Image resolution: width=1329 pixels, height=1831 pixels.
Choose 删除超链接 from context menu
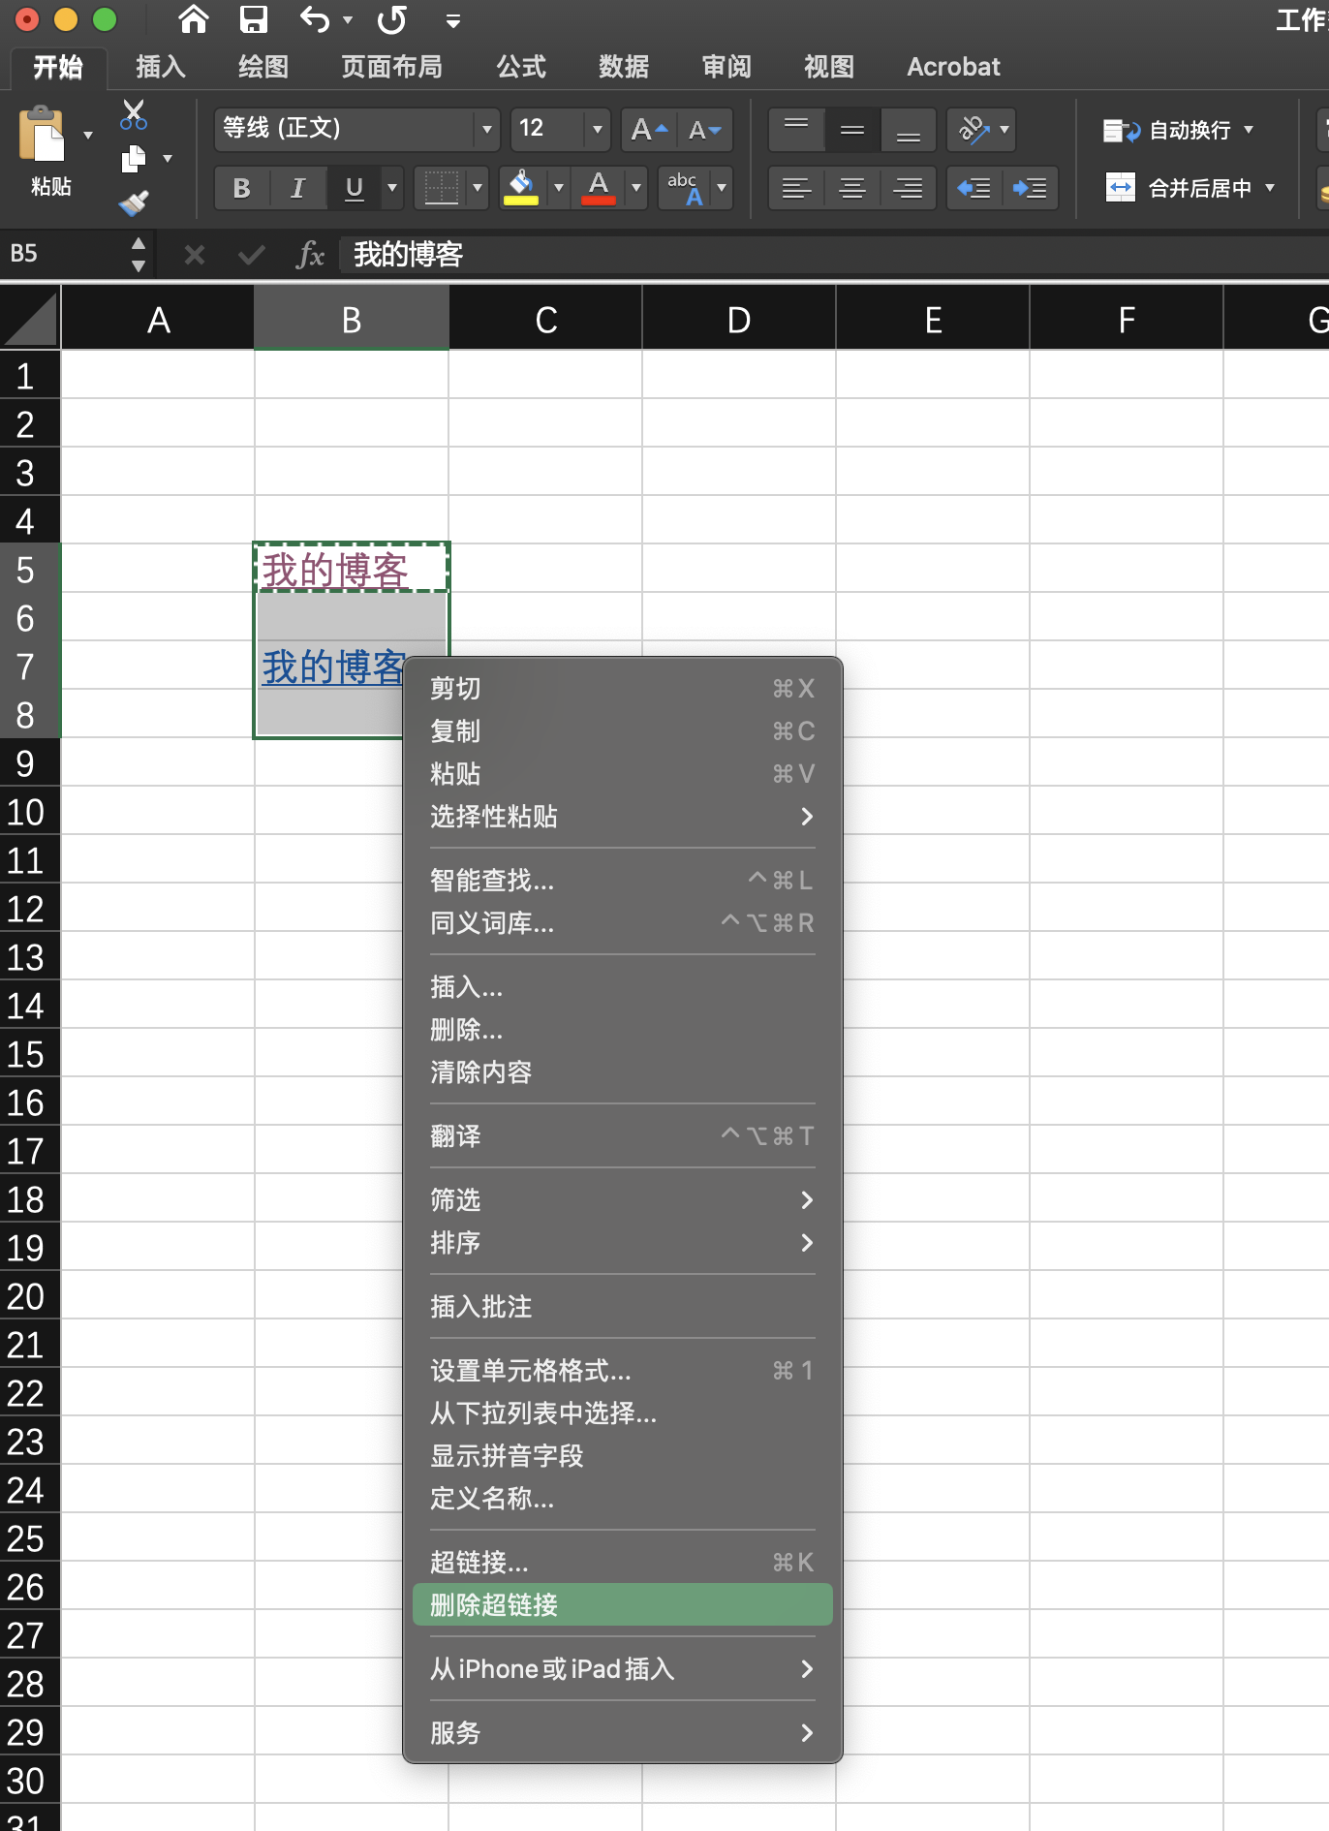coord(622,1604)
